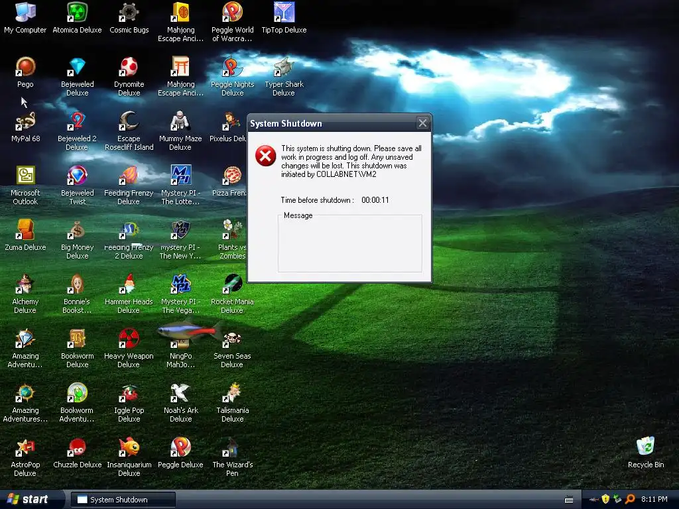The image size is (679, 509).
Task: Open the Noah's Ark Deluxe dove icon
Action: coord(180,402)
